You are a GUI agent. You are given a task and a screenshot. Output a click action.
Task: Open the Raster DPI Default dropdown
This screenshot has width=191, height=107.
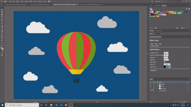(167, 64)
